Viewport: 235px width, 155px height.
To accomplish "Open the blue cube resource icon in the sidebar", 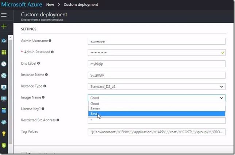I will tap(4, 41).
